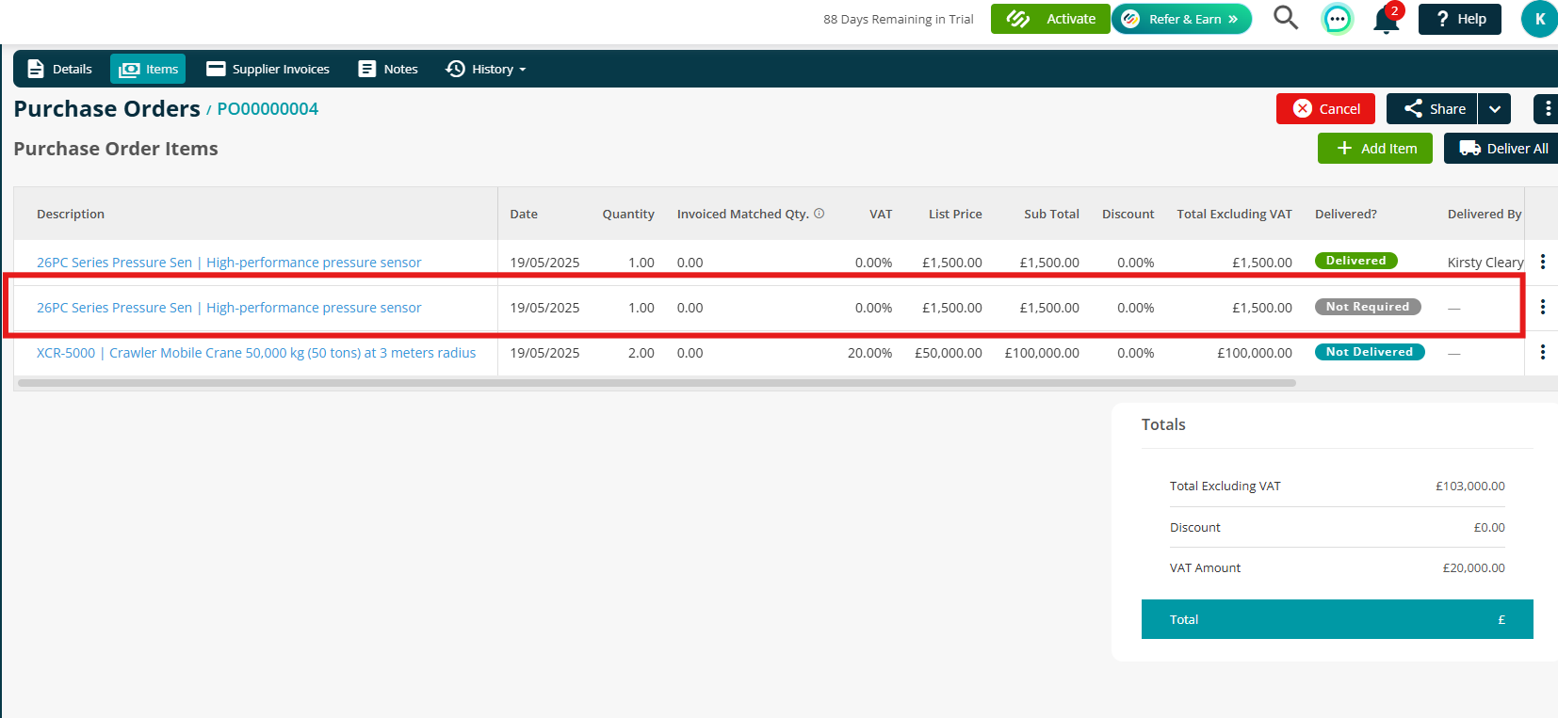This screenshot has height=718, width=1558.
Task: Click Add Item button
Action: click(x=1375, y=149)
